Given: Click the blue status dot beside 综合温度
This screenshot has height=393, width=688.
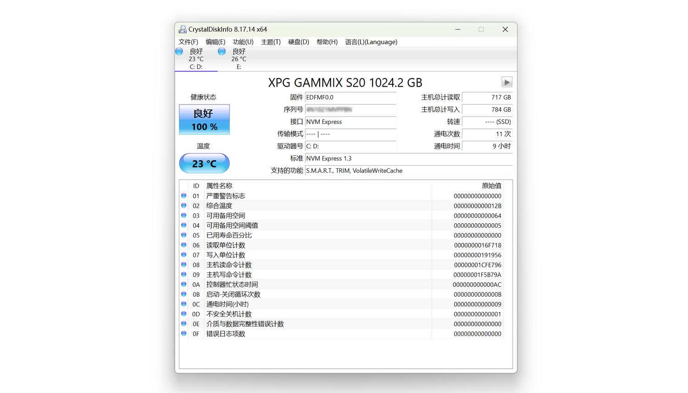Looking at the screenshot, I should pyautogui.click(x=183, y=205).
